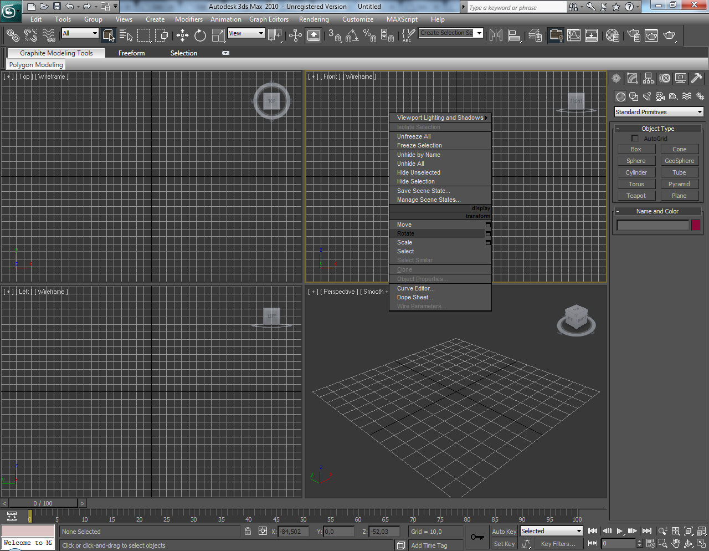This screenshot has width=709, height=551.
Task: Select the Space Warps category icon
Action: click(x=687, y=96)
